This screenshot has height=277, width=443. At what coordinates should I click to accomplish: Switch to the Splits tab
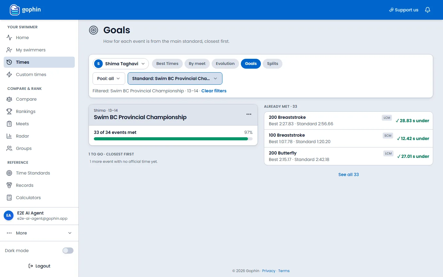(273, 64)
